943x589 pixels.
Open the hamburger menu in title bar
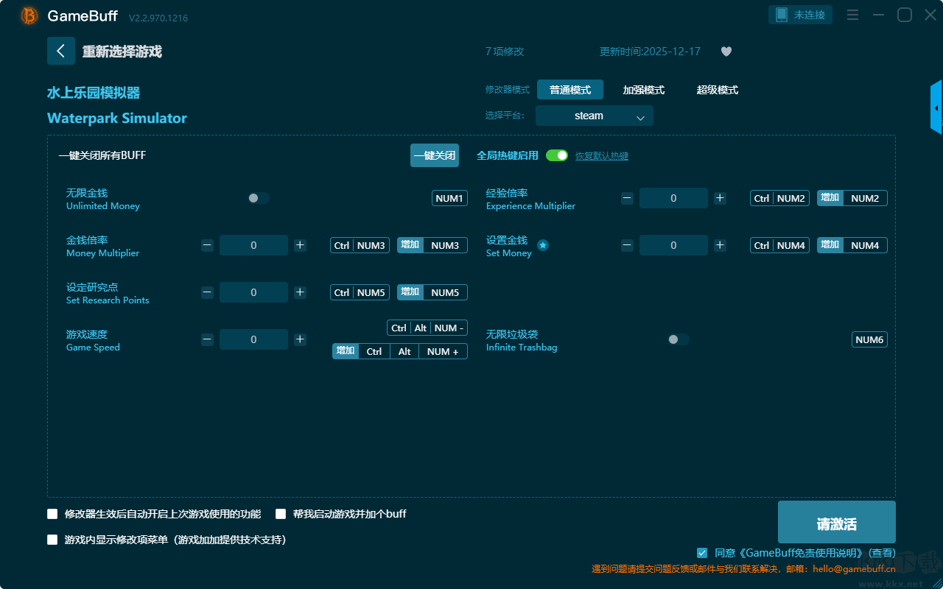(x=852, y=15)
